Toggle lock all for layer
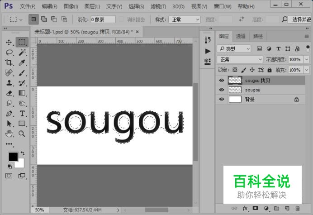Viewport: 313px width, 215px height. tap(270, 70)
